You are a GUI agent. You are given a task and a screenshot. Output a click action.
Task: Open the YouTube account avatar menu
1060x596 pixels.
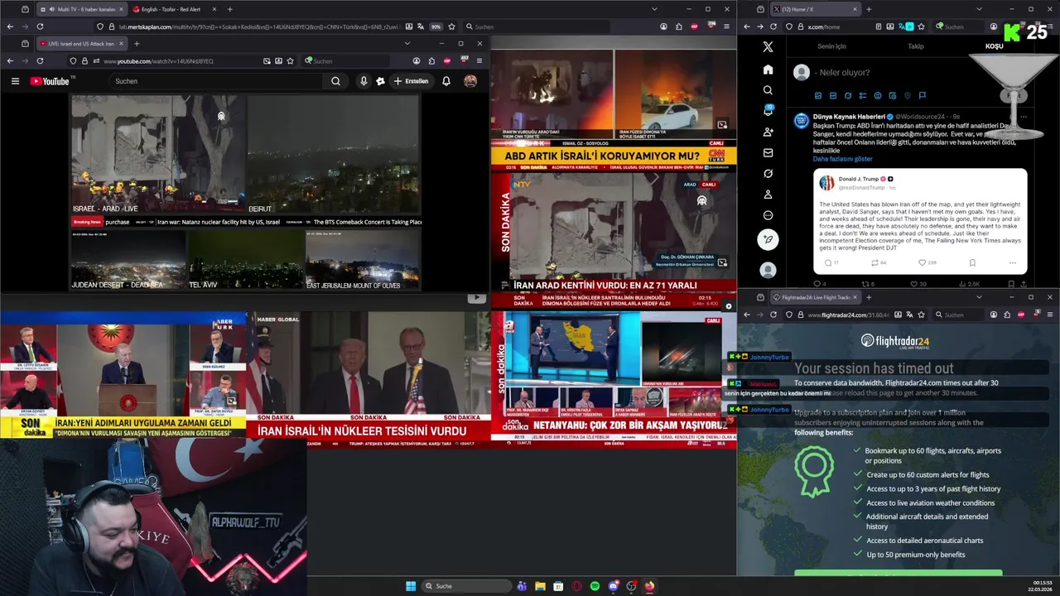[470, 81]
